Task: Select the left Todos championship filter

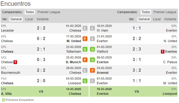Action: 30,12
